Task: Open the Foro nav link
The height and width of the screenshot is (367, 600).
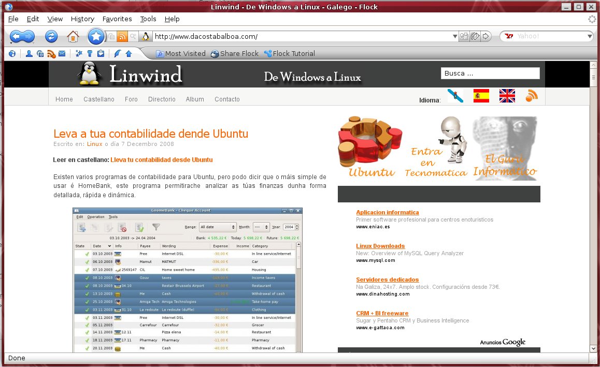Action: tap(131, 99)
